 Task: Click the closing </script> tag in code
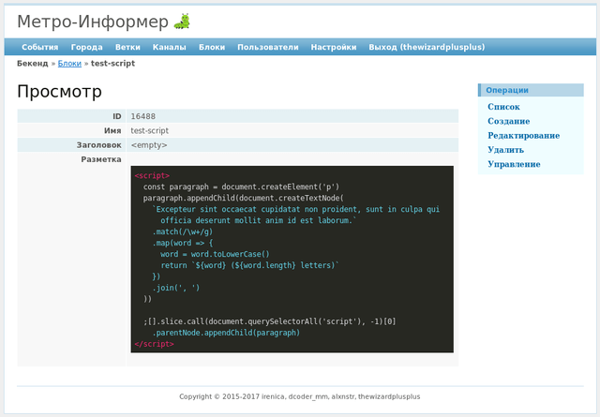[x=154, y=344]
